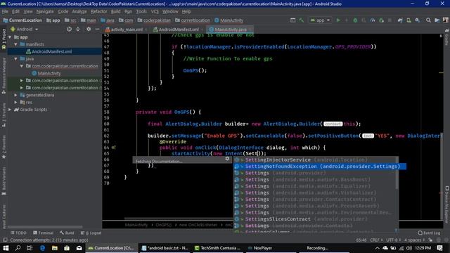Expand the res folder
450x253 pixels.
pyautogui.click(x=15, y=102)
